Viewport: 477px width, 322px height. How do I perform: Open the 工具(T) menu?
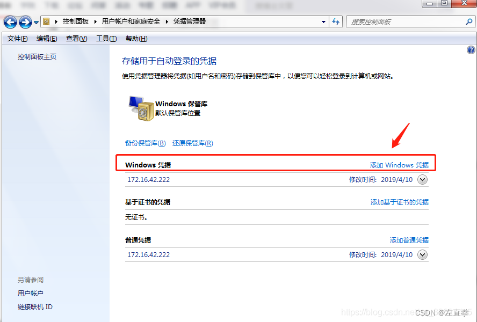coord(106,39)
